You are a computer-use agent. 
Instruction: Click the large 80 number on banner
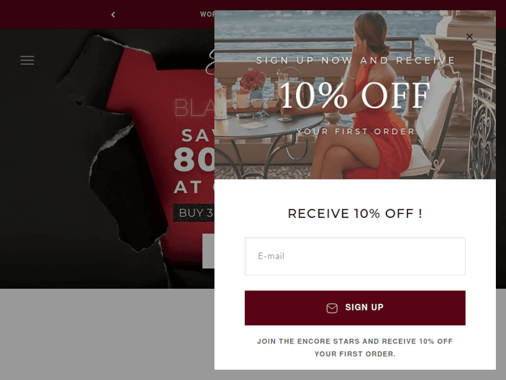(194, 159)
